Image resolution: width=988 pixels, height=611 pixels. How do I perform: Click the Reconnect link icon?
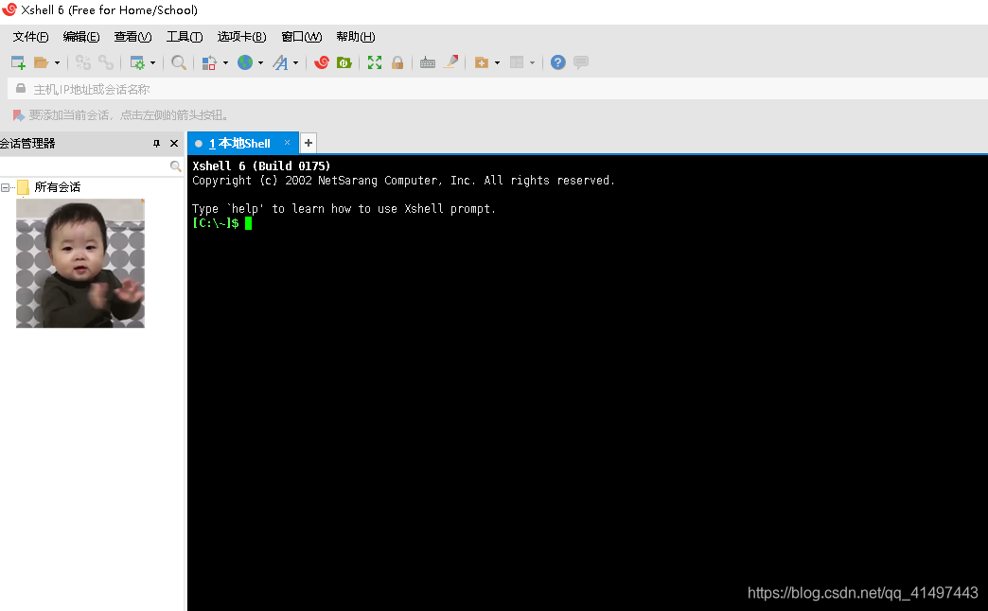(106, 62)
